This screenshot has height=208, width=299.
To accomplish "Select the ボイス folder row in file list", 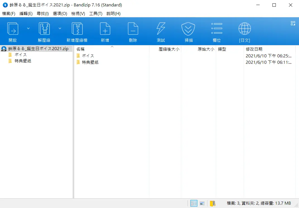I will tap(185, 56).
